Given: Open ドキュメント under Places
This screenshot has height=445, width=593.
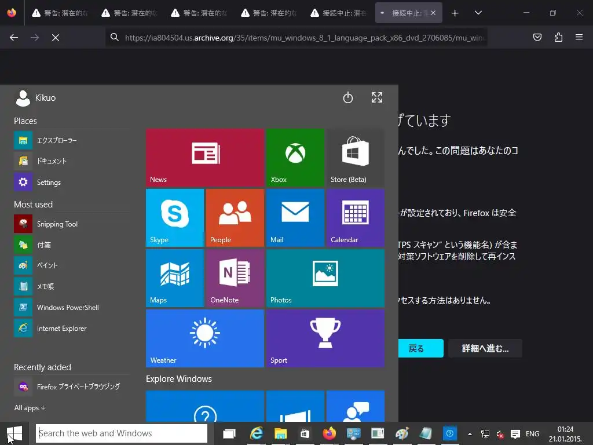Looking at the screenshot, I should [x=72, y=161].
